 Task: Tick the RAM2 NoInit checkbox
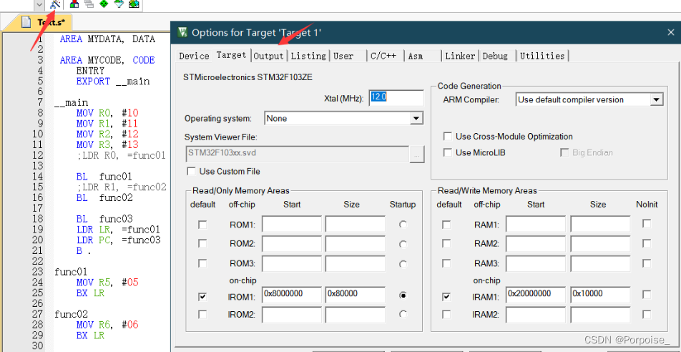click(647, 243)
